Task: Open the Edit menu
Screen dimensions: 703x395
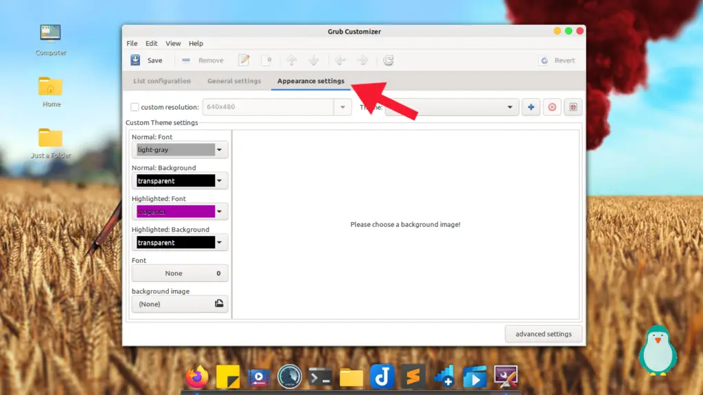Action: coord(152,43)
